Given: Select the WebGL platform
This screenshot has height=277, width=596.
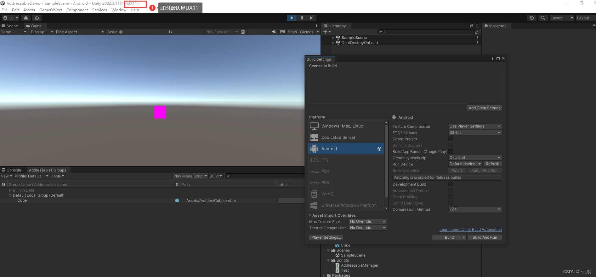Looking at the screenshot, I should pyautogui.click(x=346, y=194).
